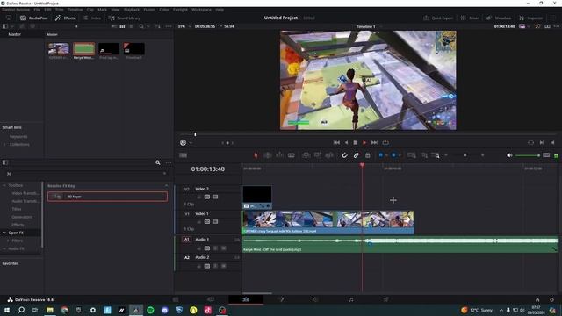Open the Timeline menu
The image size is (562, 316).
pyautogui.click(x=75, y=10)
